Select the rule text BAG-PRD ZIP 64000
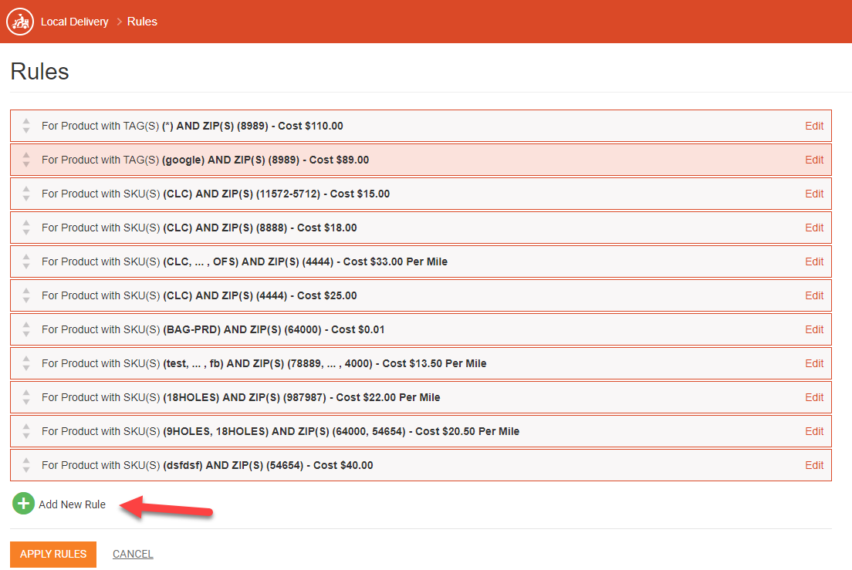This screenshot has height=570, width=852. click(x=213, y=329)
